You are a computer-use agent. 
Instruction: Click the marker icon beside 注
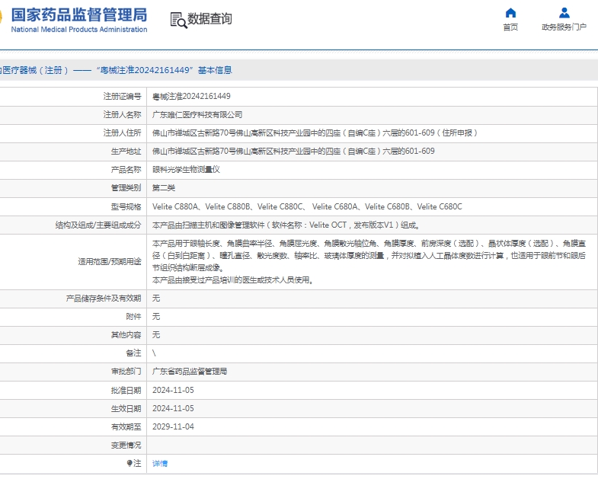130,463
